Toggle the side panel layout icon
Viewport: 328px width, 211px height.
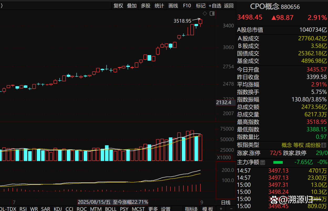[x=212, y=13]
